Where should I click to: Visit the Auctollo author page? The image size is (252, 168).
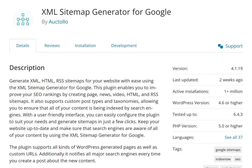pos(58,22)
